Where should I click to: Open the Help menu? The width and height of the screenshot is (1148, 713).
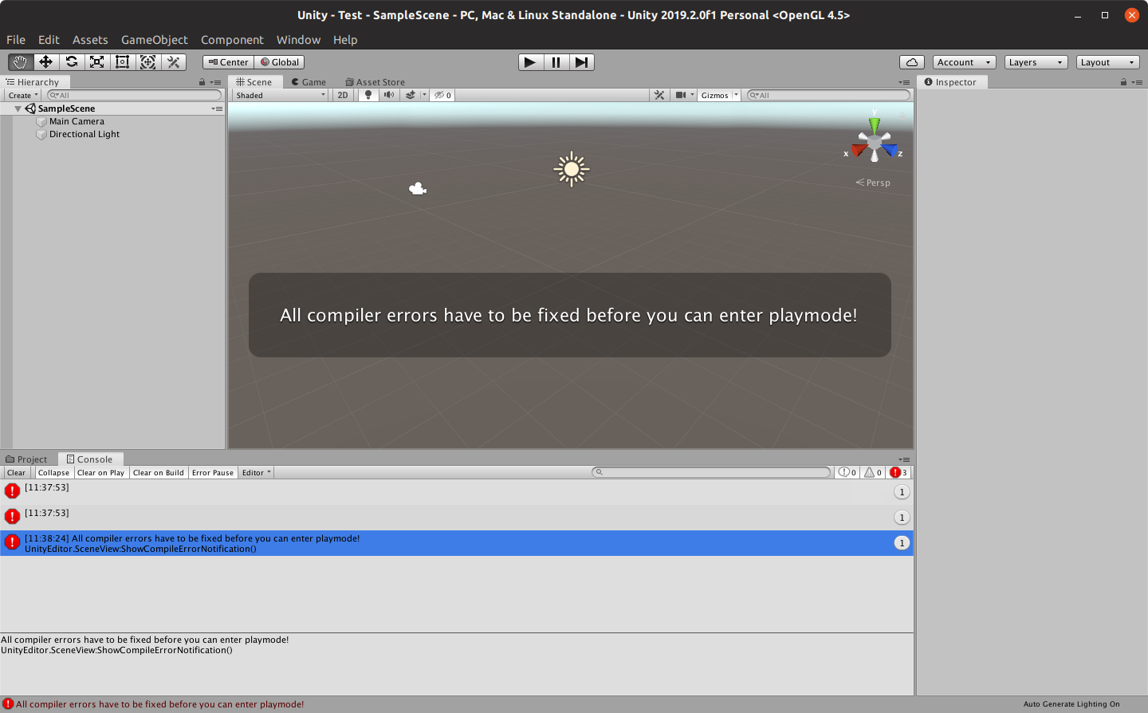pyautogui.click(x=345, y=40)
